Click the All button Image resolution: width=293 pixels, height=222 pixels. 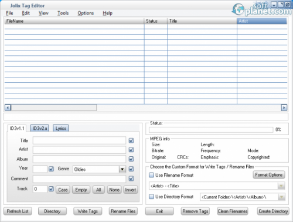click(x=98, y=190)
